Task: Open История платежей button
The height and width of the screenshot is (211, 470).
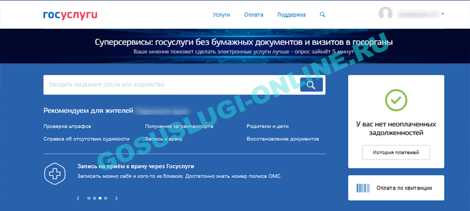Action: click(x=396, y=153)
